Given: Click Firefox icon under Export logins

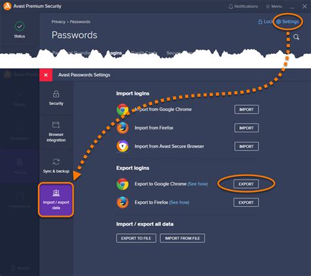Looking at the screenshot, I should pos(123,202).
